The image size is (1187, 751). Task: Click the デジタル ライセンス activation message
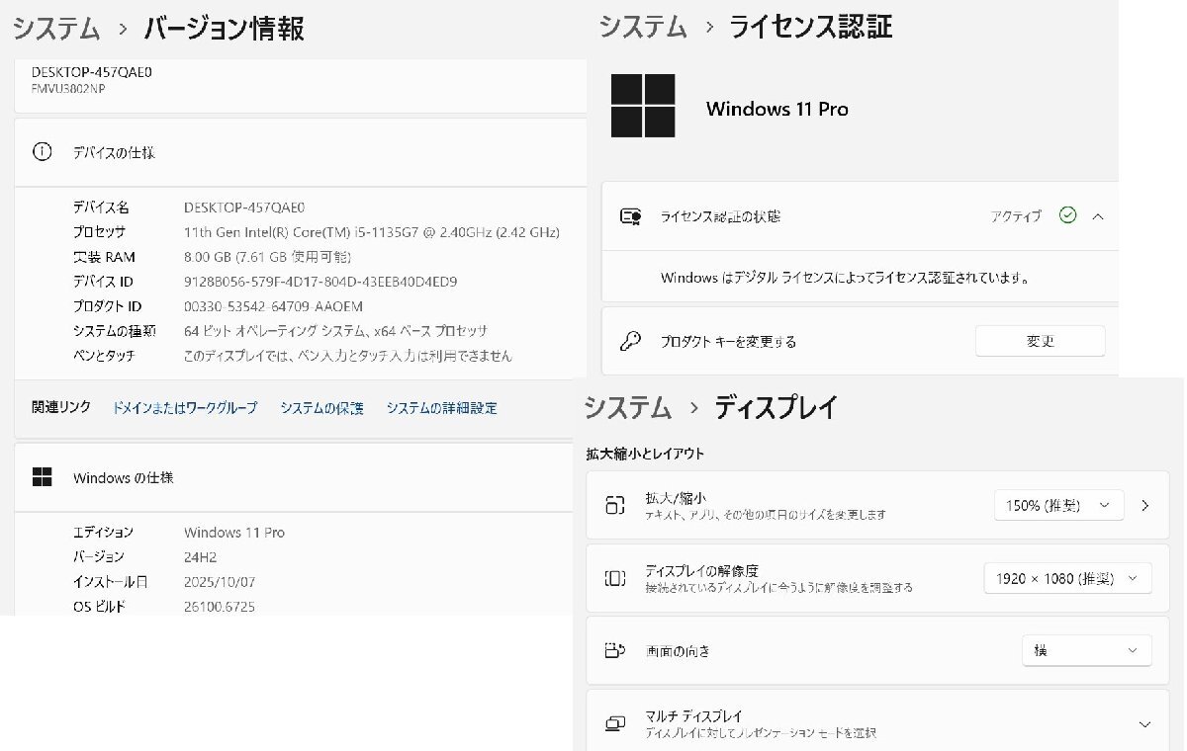[846, 279]
